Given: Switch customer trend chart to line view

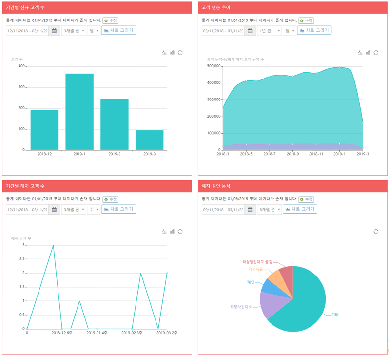Looking at the screenshot, I should [360, 53].
